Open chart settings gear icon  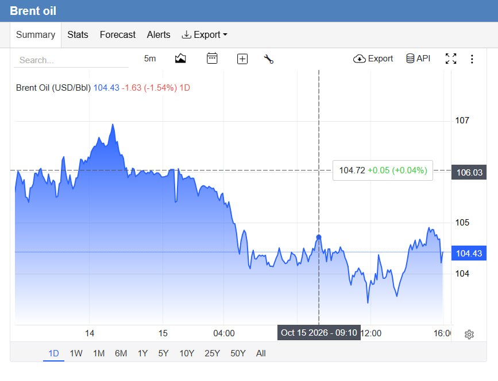point(469,335)
